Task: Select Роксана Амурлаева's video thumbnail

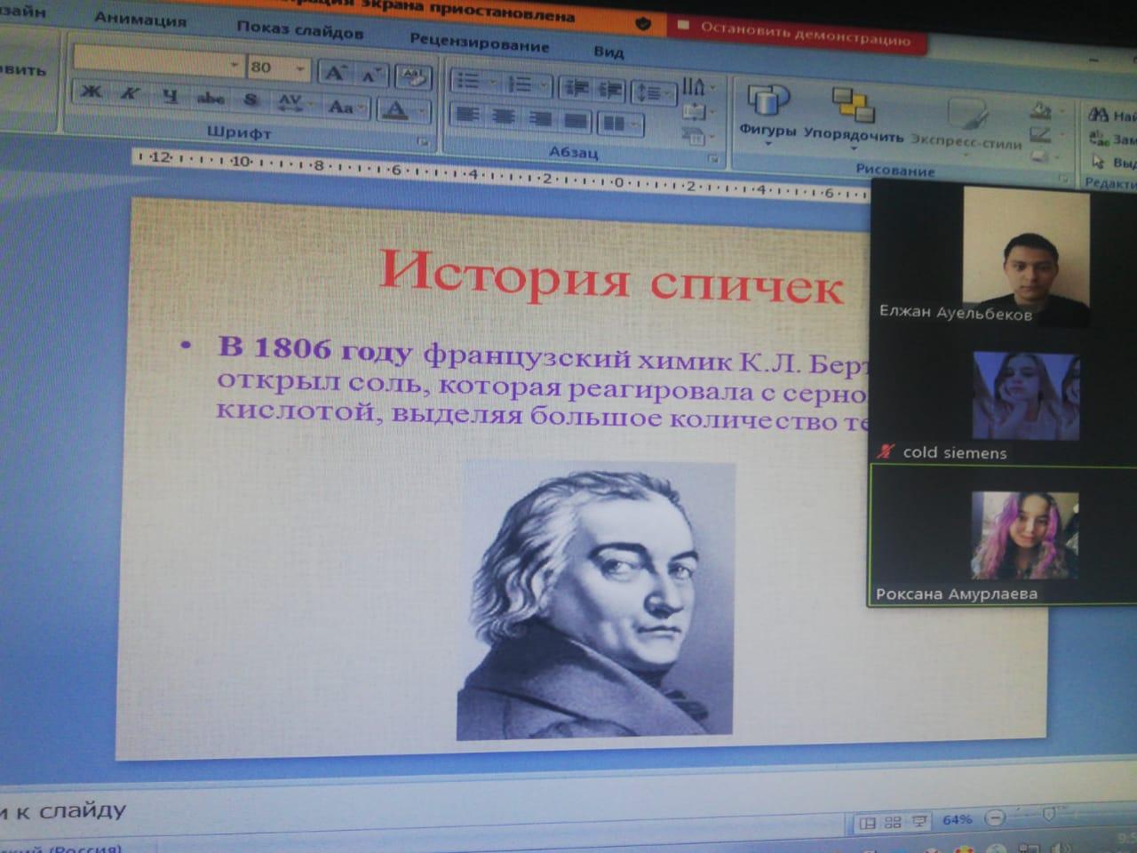Action: point(1002,535)
